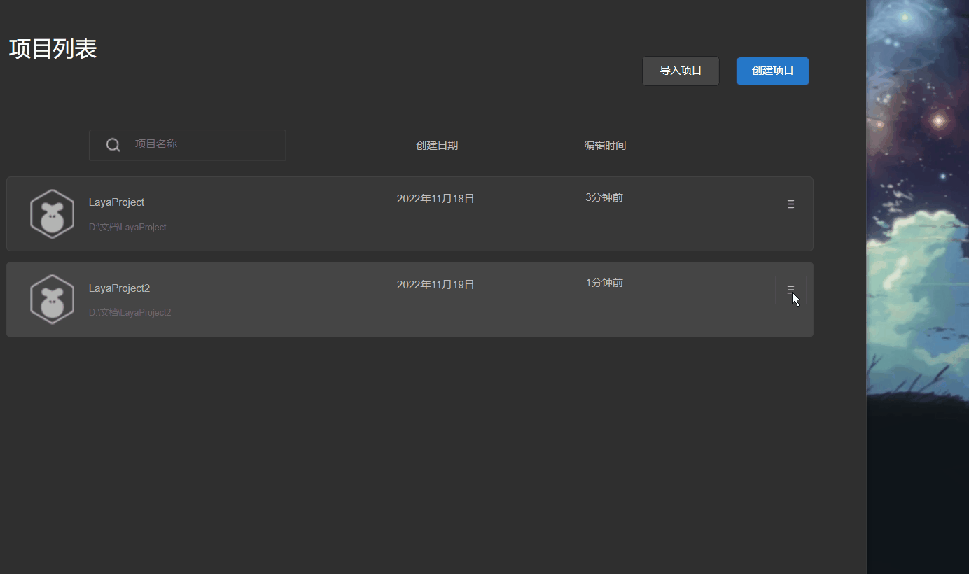Sort by the 编辑时间 column header
This screenshot has height=574, width=969.
605,146
